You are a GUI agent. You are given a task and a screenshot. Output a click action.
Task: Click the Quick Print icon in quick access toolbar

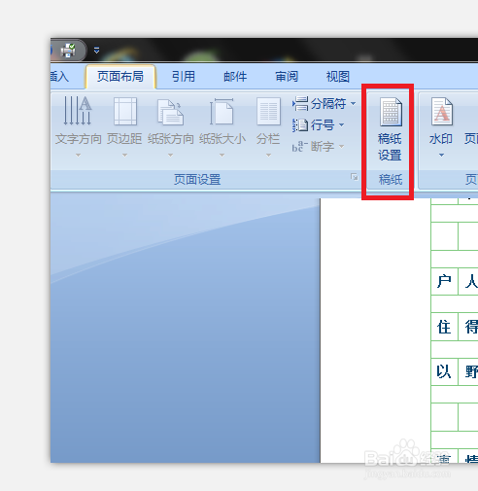68,51
